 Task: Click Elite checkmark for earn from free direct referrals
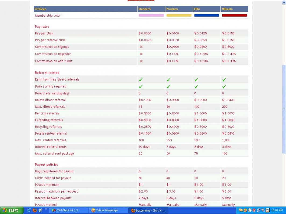tap(196, 79)
